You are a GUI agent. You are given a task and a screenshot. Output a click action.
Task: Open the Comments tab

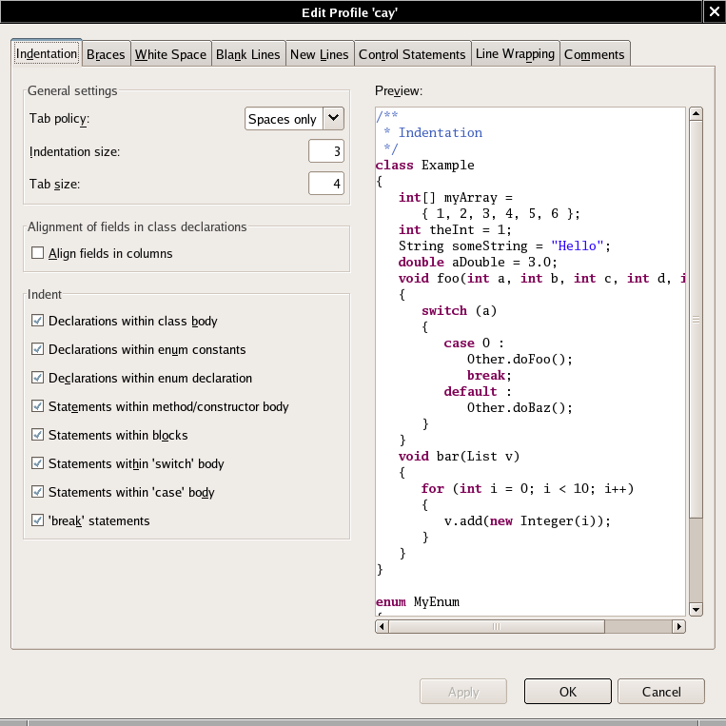pos(594,54)
